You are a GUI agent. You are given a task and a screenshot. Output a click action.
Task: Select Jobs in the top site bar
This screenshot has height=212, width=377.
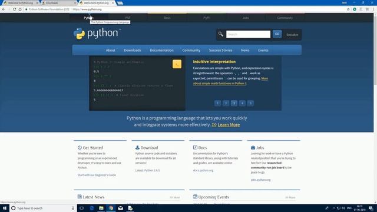pyautogui.click(x=246, y=18)
